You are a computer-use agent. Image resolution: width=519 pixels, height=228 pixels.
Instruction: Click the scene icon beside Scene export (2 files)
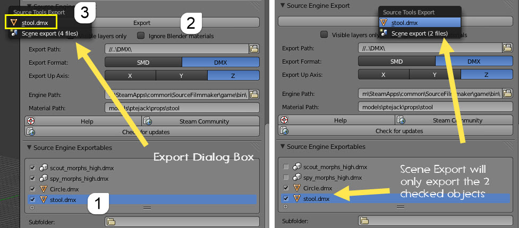[384, 32]
